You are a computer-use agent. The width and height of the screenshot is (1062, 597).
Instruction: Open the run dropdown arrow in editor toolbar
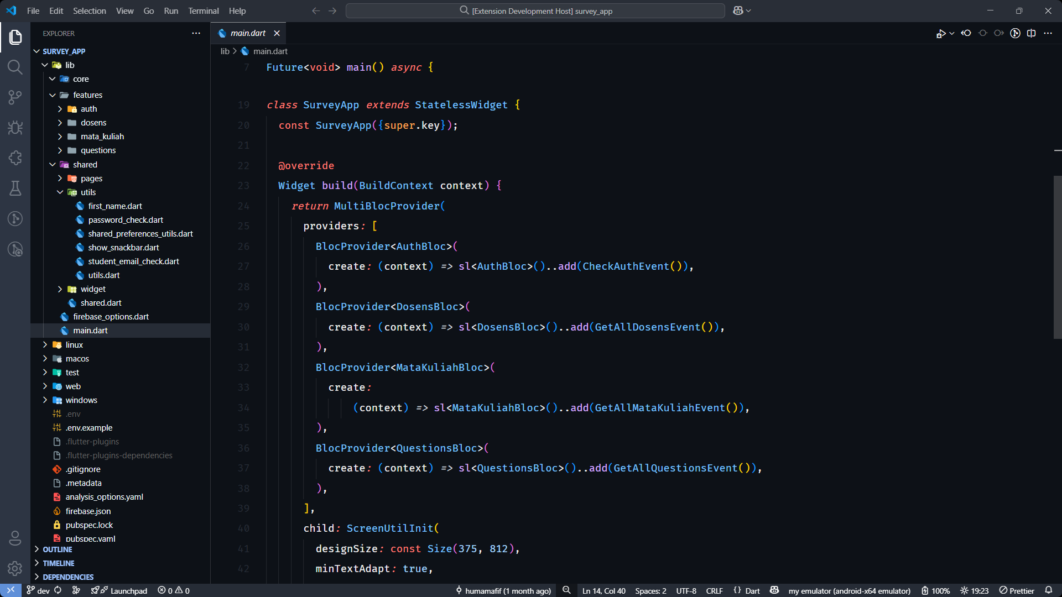pos(951,33)
